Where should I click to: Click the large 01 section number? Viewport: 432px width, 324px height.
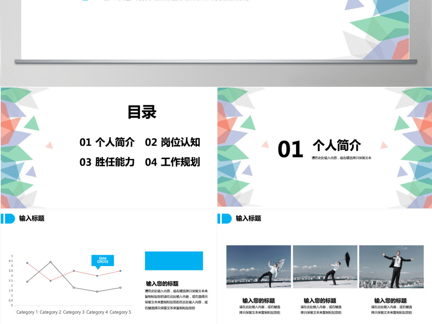coord(291,150)
